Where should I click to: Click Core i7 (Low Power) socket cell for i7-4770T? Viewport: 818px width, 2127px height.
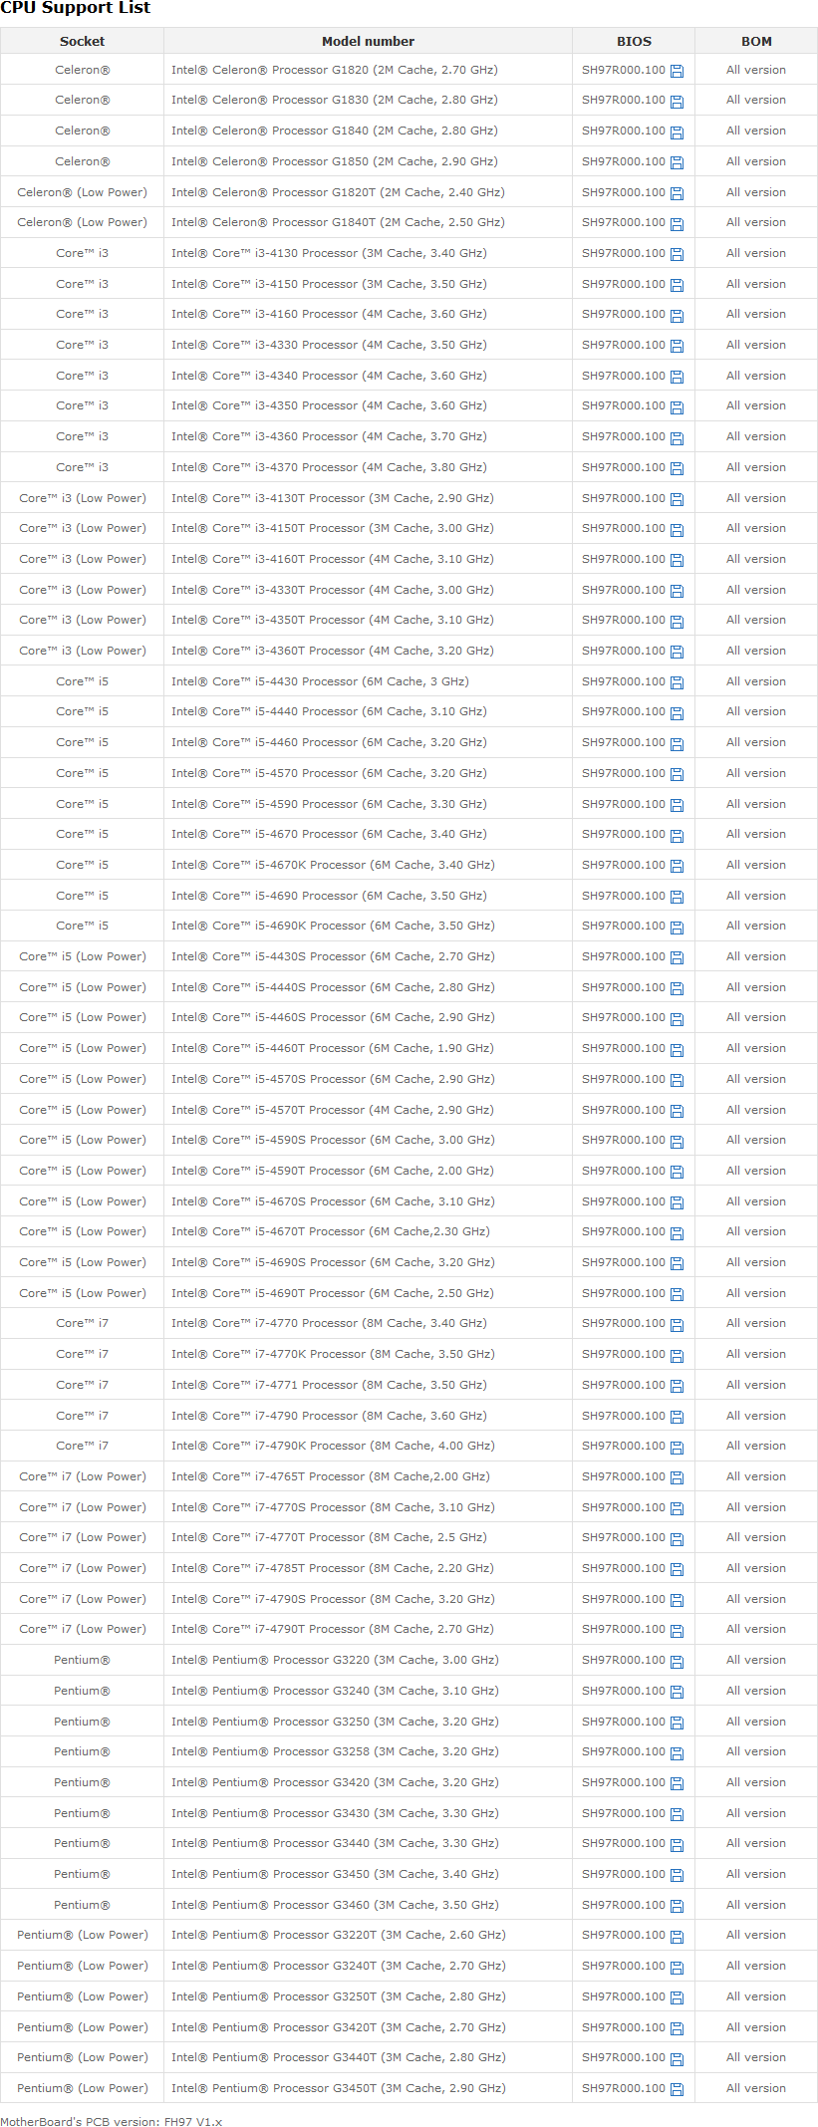tap(82, 1537)
